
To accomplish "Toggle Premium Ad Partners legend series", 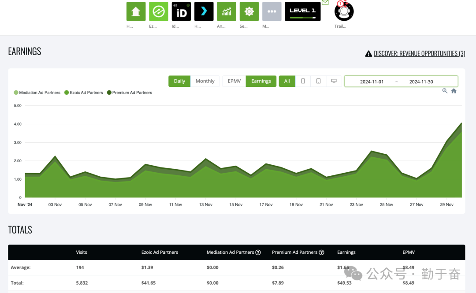I will pyautogui.click(x=132, y=93).
